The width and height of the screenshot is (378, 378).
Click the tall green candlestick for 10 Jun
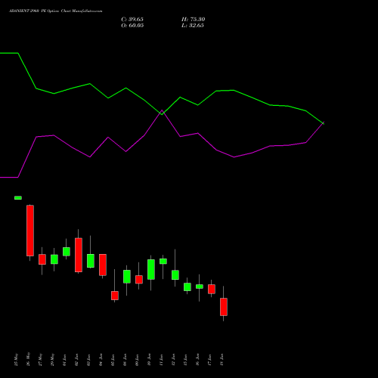point(151,269)
